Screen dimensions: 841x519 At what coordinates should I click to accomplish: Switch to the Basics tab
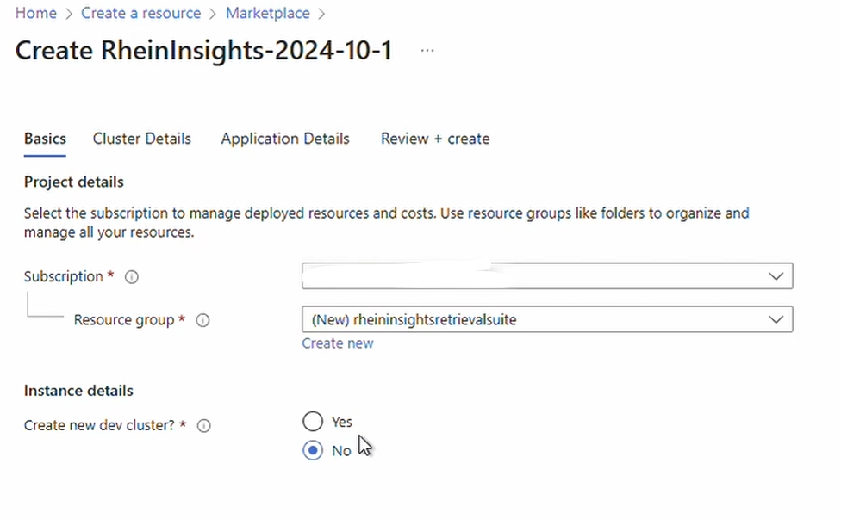click(45, 139)
